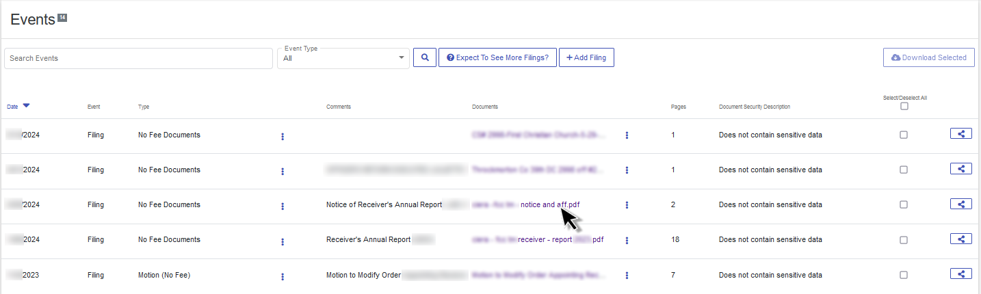The width and height of the screenshot is (981, 294).
Task: Toggle Date column sort arrow
Action: [x=26, y=106]
